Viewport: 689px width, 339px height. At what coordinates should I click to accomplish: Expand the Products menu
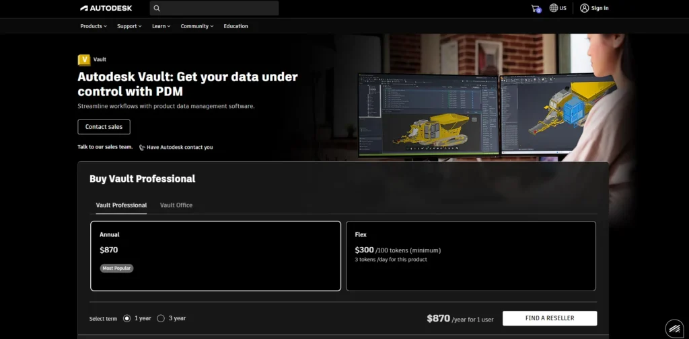pyautogui.click(x=94, y=26)
